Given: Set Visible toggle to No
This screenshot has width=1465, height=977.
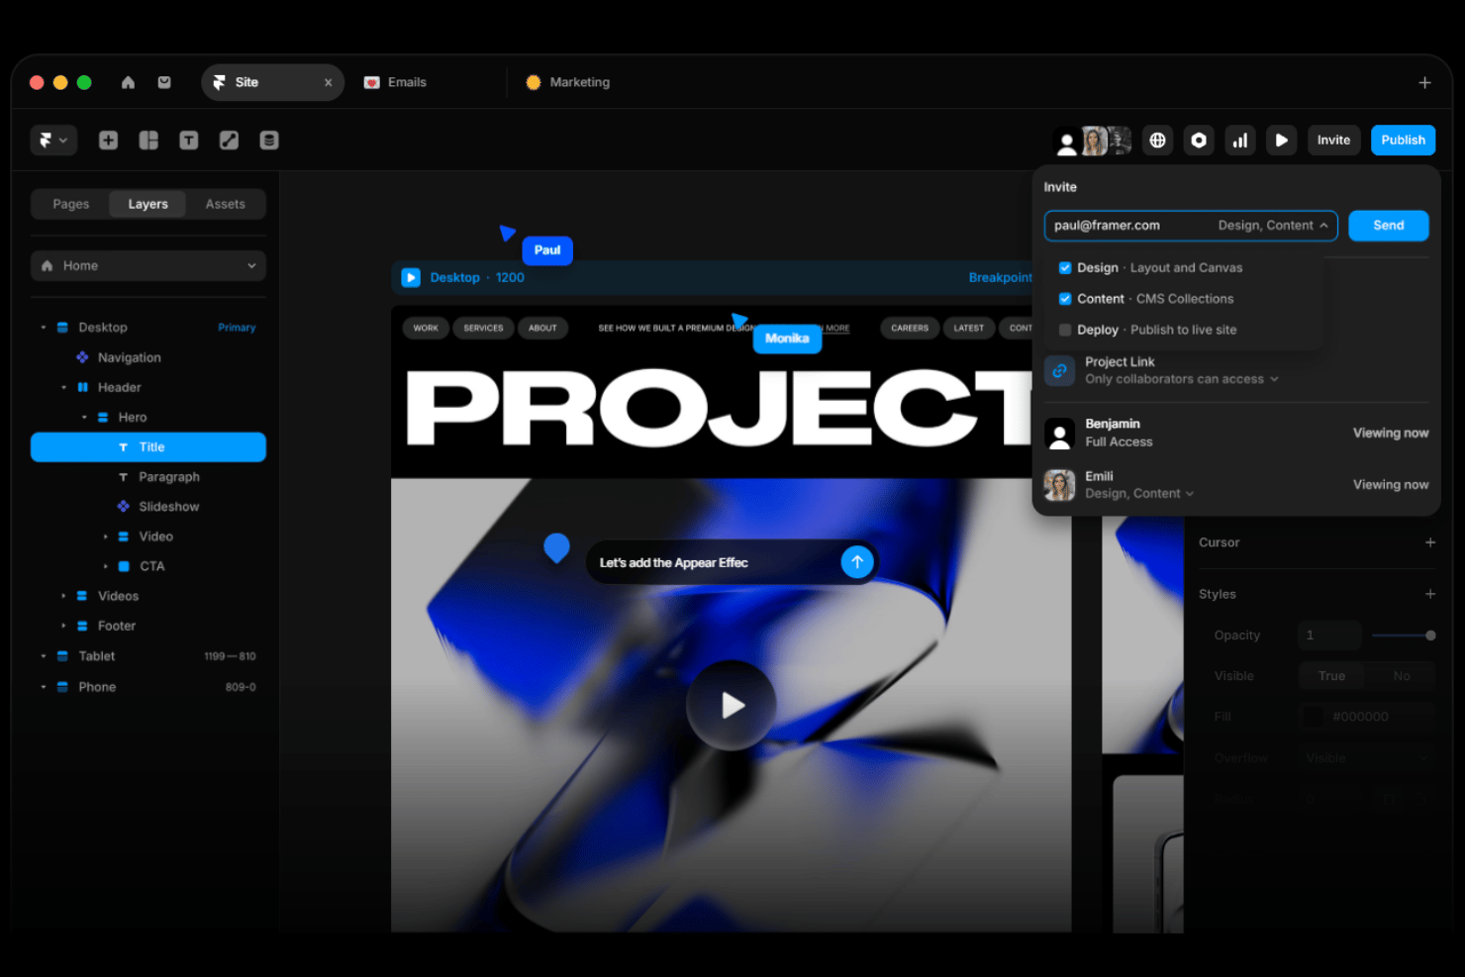Looking at the screenshot, I should 1401,676.
